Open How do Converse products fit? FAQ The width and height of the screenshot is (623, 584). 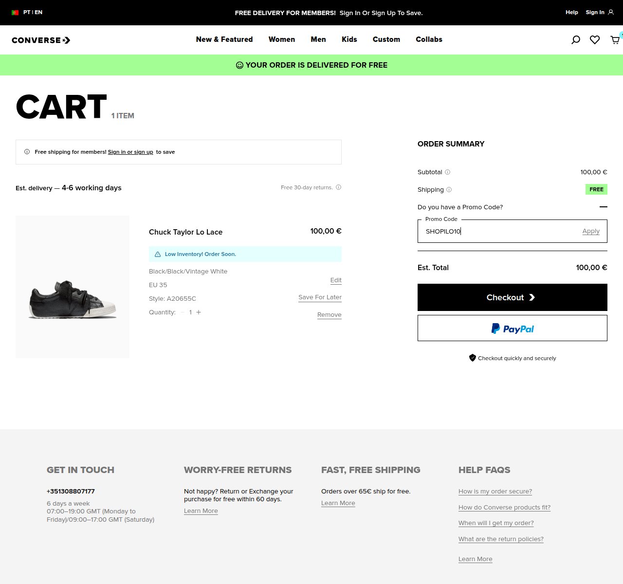coord(504,508)
